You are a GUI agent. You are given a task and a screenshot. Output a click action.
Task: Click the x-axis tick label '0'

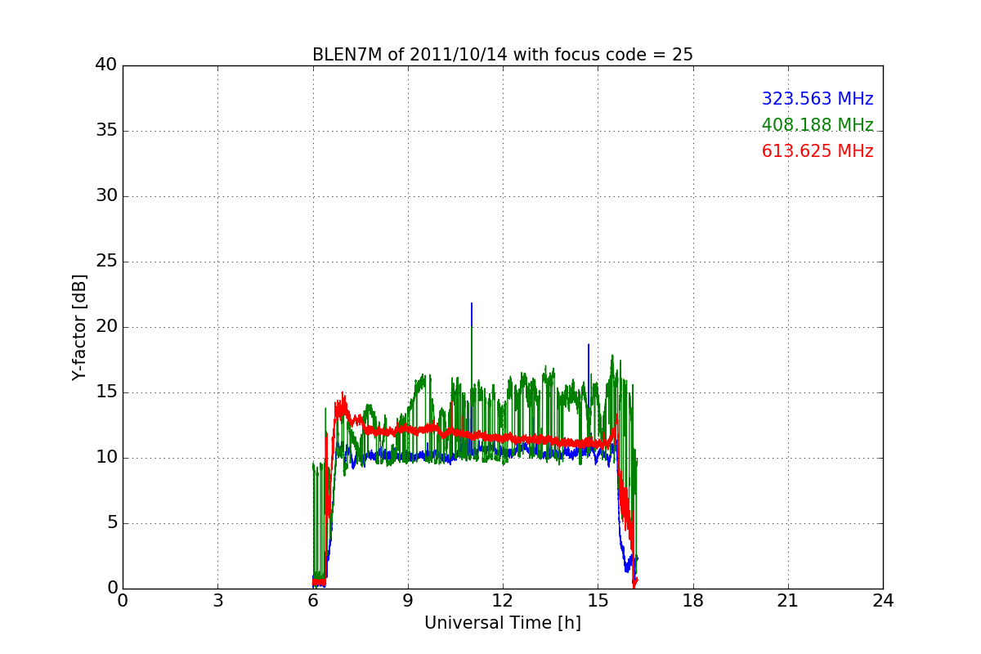pos(123,601)
